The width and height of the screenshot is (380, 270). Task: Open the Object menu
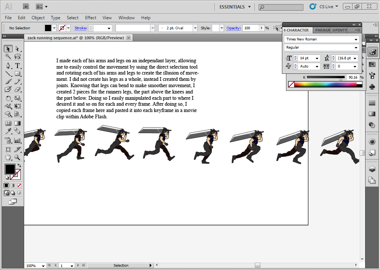tap(38, 18)
